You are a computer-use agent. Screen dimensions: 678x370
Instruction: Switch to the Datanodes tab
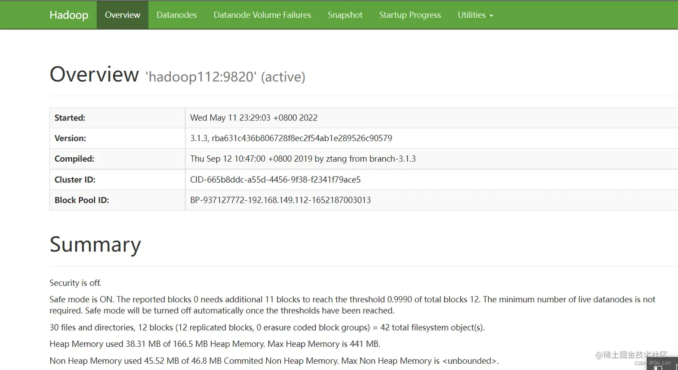[x=177, y=15]
